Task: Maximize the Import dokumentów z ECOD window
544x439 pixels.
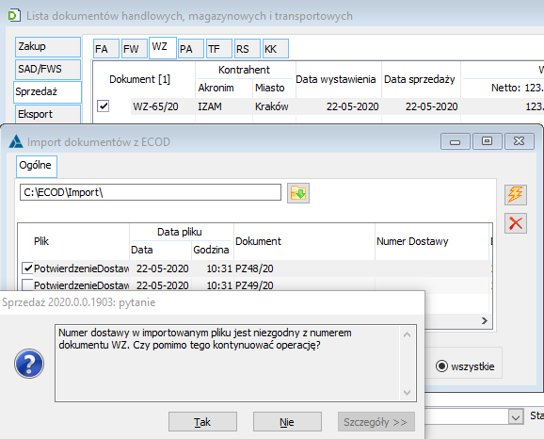Action: (487, 141)
